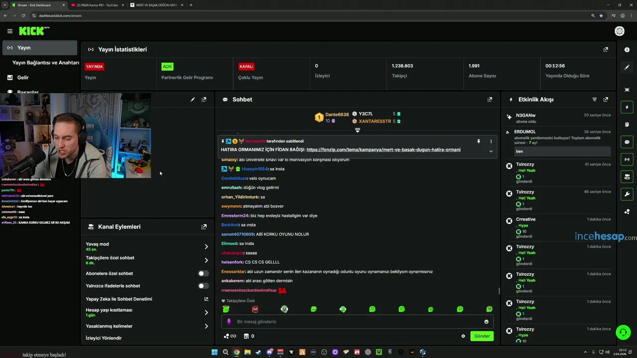
Task: Click the three-dots cluster icon in right sidebar
Action: coord(627,212)
